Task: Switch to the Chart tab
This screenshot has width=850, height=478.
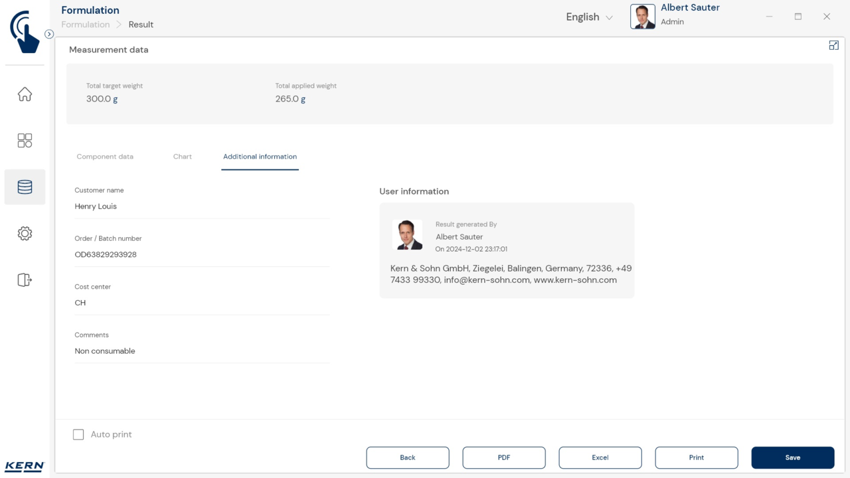Action: [182, 157]
